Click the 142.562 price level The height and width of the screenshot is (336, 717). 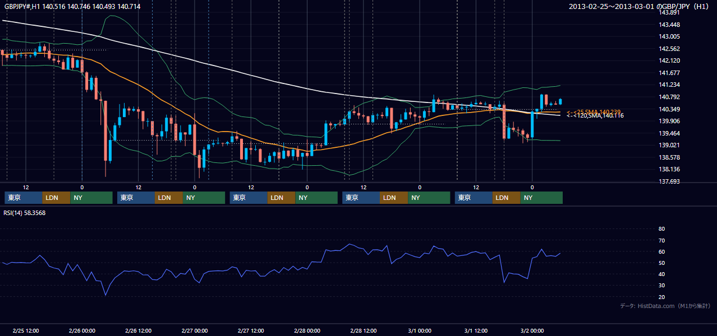pyautogui.click(x=669, y=49)
